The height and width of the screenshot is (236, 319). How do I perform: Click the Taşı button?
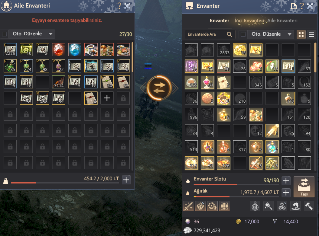point(304,187)
